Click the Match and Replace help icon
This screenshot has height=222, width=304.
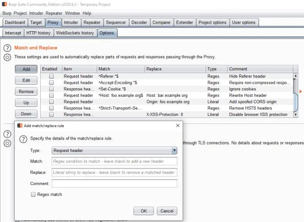(x=7, y=48)
